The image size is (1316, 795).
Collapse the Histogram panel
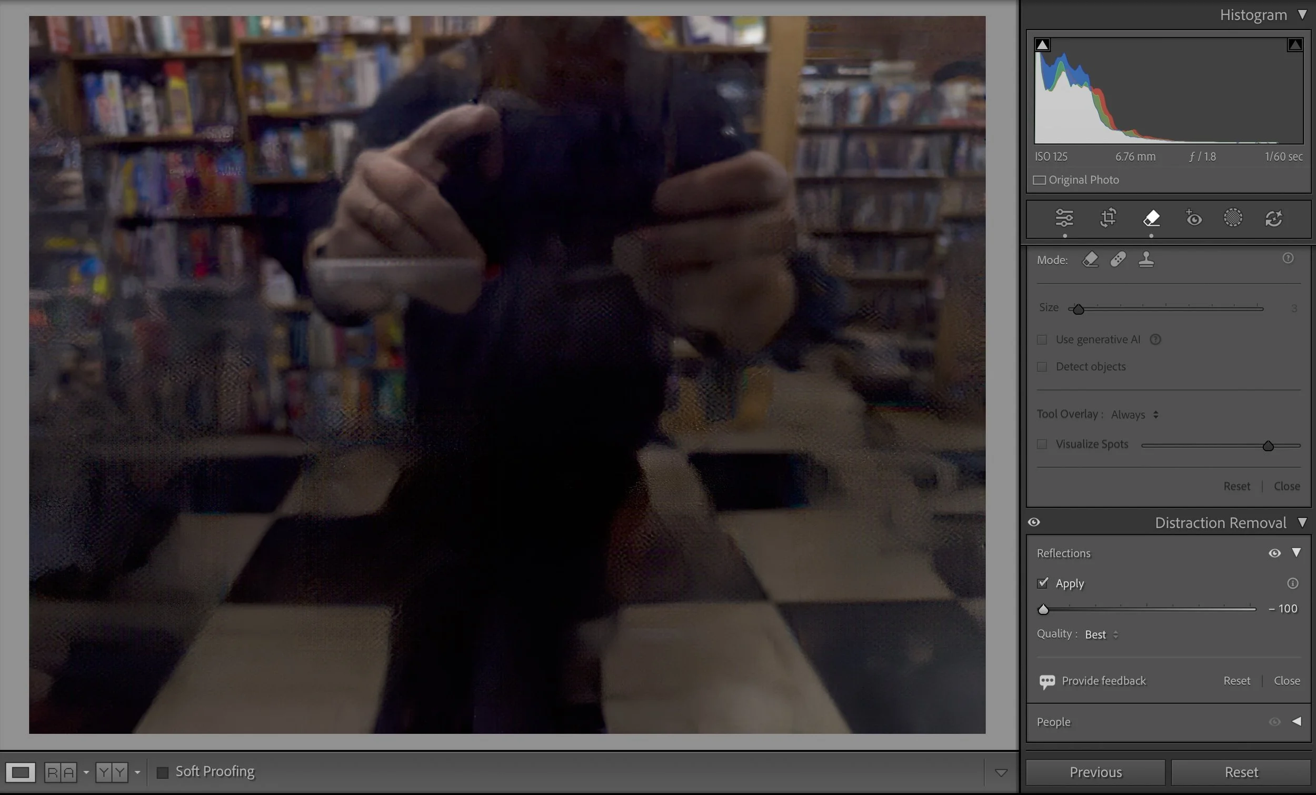point(1302,14)
